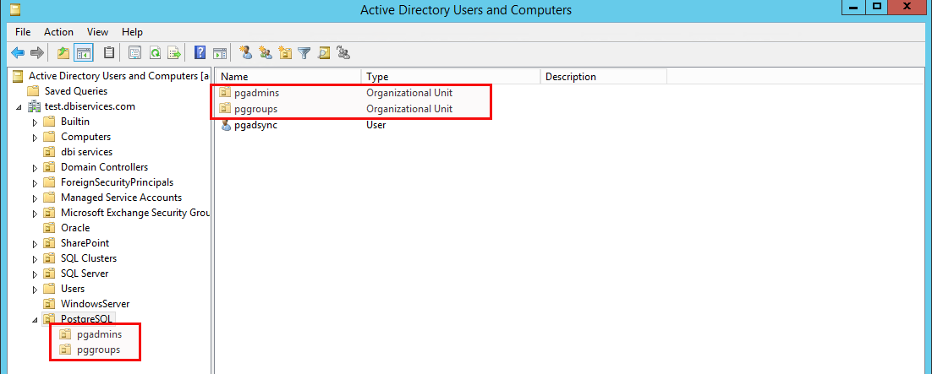Open Properties toolbar icon
932x374 pixels.
pyautogui.click(x=135, y=53)
